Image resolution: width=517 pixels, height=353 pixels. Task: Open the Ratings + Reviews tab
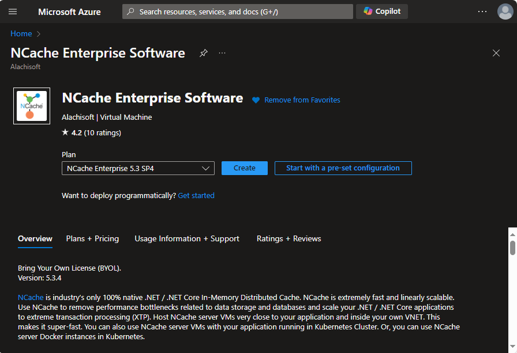(x=289, y=239)
